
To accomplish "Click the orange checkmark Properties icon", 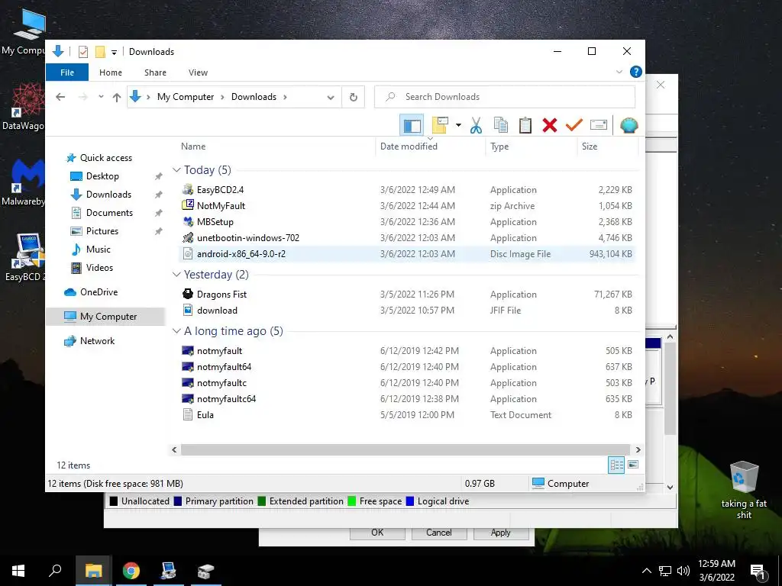I will click(x=574, y=125).
